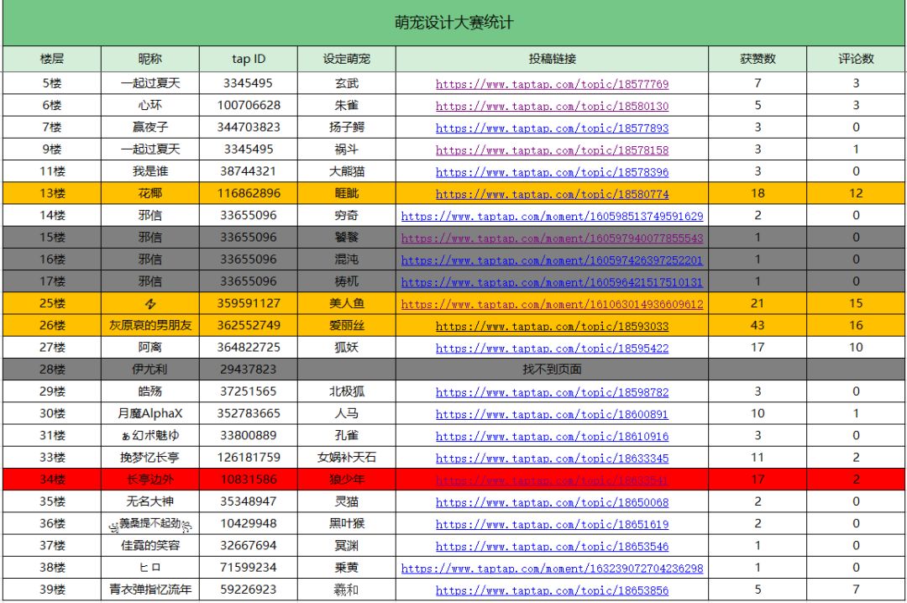Open the topic/18653546 link for 冥渊
Viewport: 907px width, 603px height.
[x=552, y=546]
